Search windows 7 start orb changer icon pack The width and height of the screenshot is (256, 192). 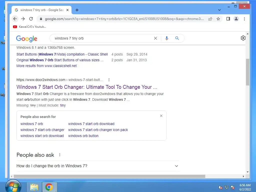pyautogui.click(x=98, y=130)
